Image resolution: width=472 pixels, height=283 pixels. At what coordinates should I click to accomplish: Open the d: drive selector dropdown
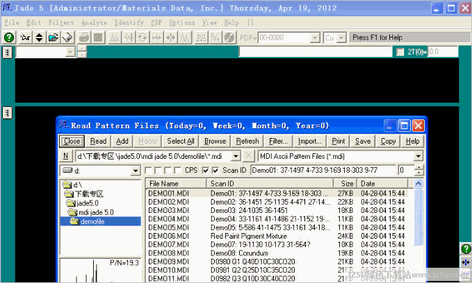tap(136, 171)
